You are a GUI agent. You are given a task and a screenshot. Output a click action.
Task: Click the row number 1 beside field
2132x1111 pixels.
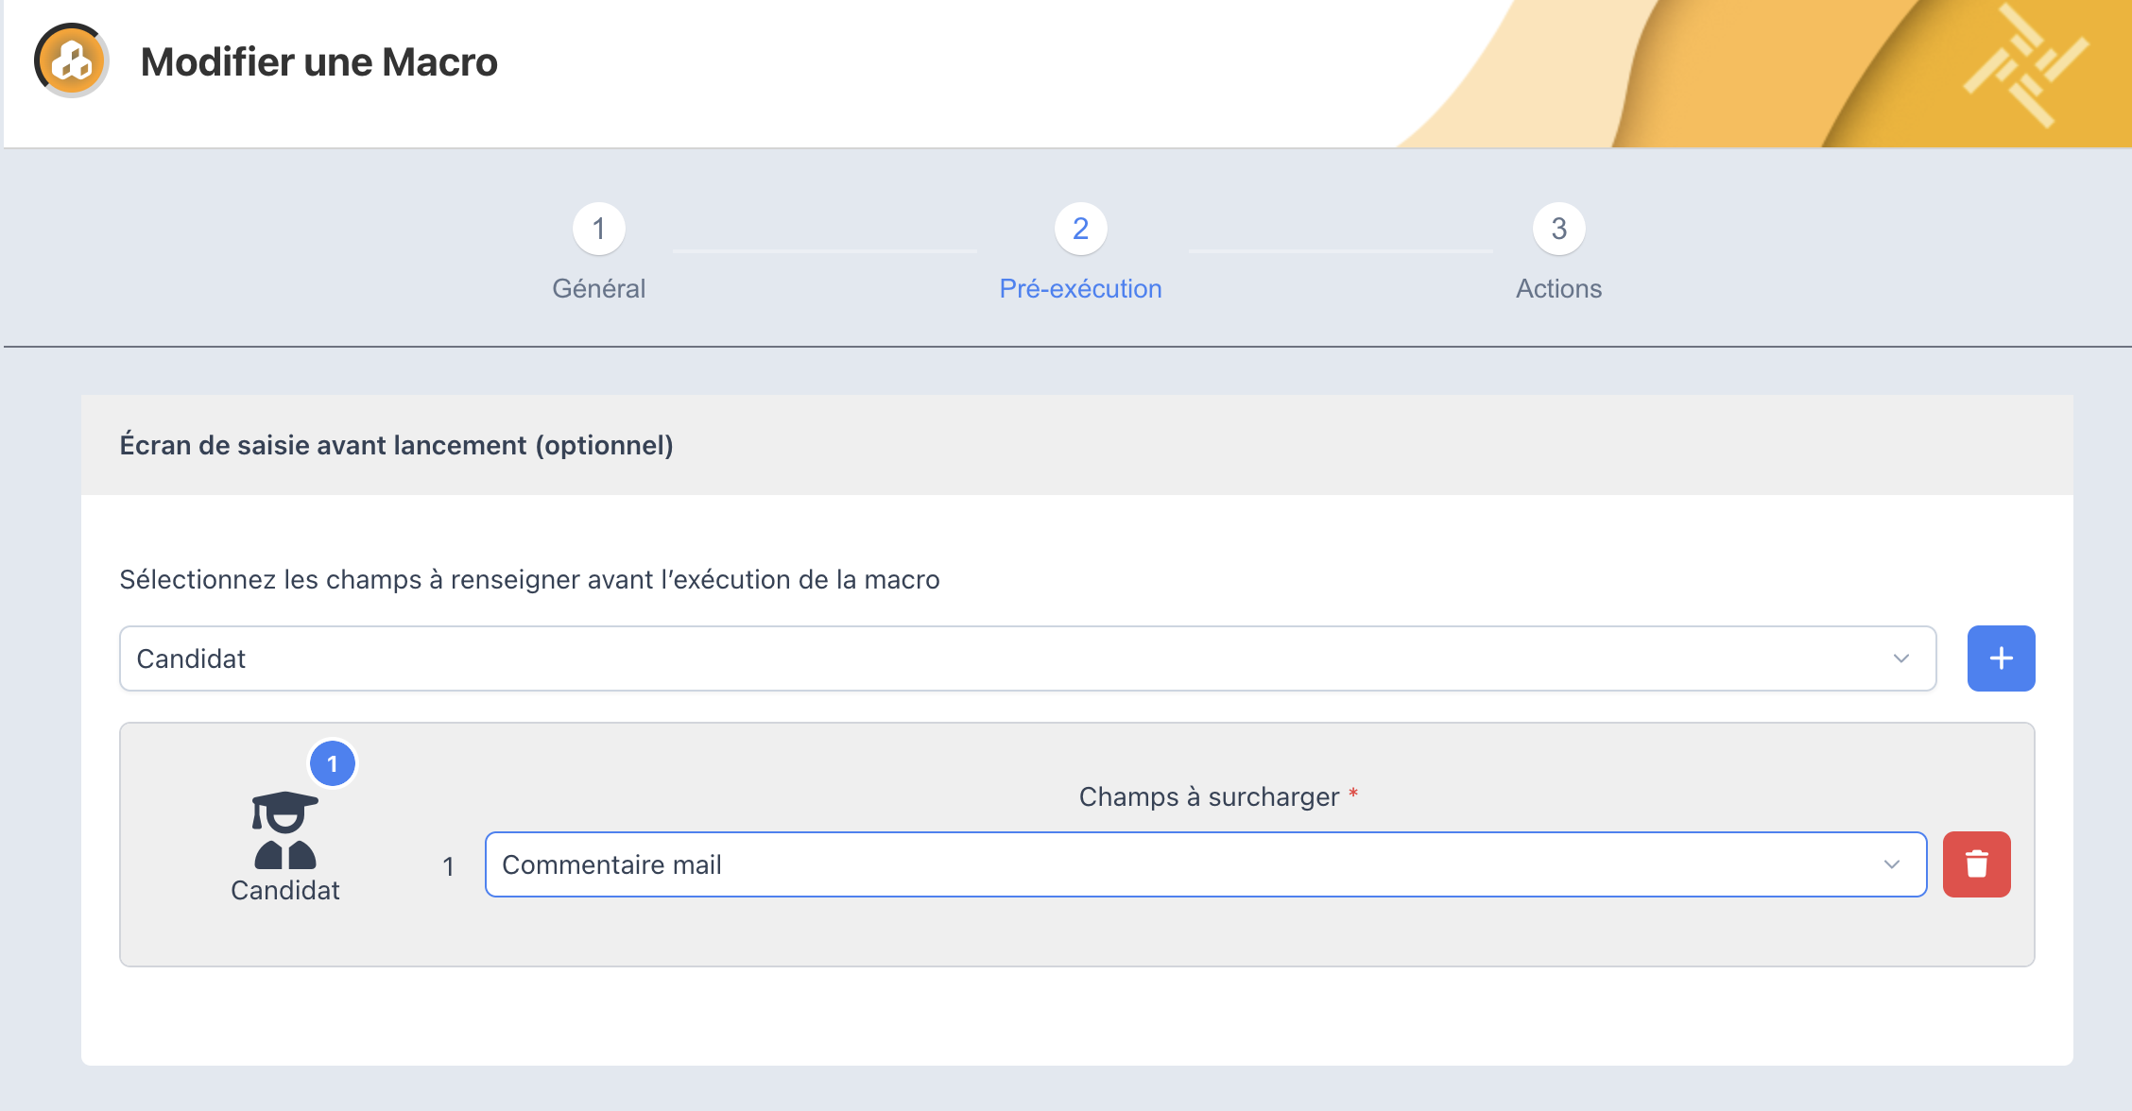pos(449,865)
